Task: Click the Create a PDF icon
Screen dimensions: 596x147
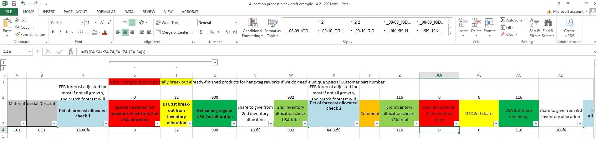Action: pos(569,23)
